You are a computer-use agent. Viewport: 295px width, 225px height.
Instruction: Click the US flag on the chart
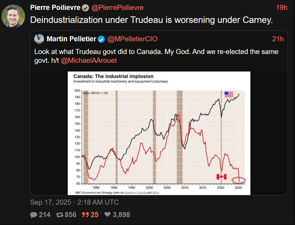pos(229,94)
